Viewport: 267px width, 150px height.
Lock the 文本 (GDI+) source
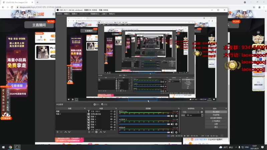[x=114, y=111]
